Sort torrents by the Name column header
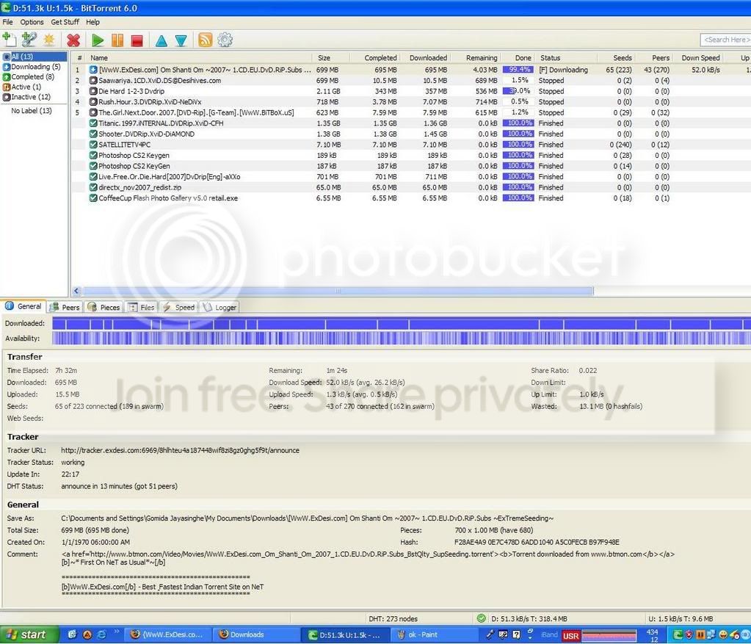 coord(199,57)
